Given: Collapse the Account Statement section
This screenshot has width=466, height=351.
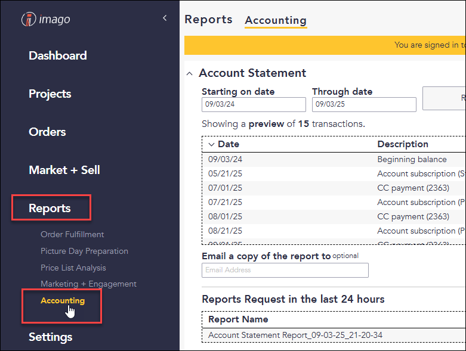Looking at the screenshot, I should [189, 73].
